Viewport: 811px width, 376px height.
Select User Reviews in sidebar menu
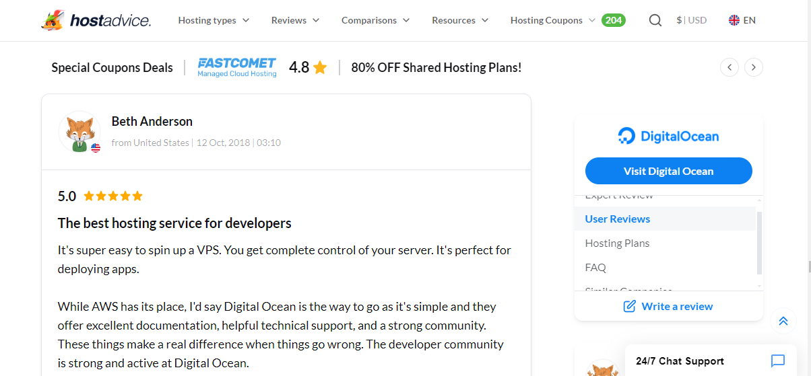[666, 219]
